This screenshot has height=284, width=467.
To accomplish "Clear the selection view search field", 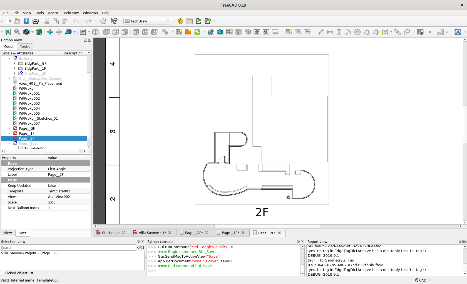I will coord(139,247).
